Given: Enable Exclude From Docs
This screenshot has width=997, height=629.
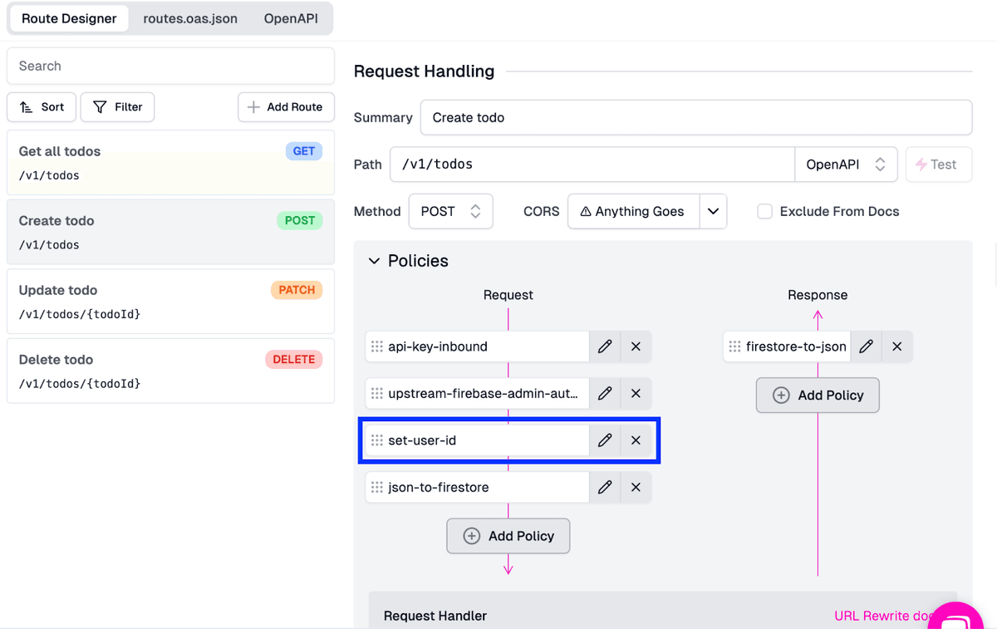Looking at the screenshot, I should click(x=764, y=211).
